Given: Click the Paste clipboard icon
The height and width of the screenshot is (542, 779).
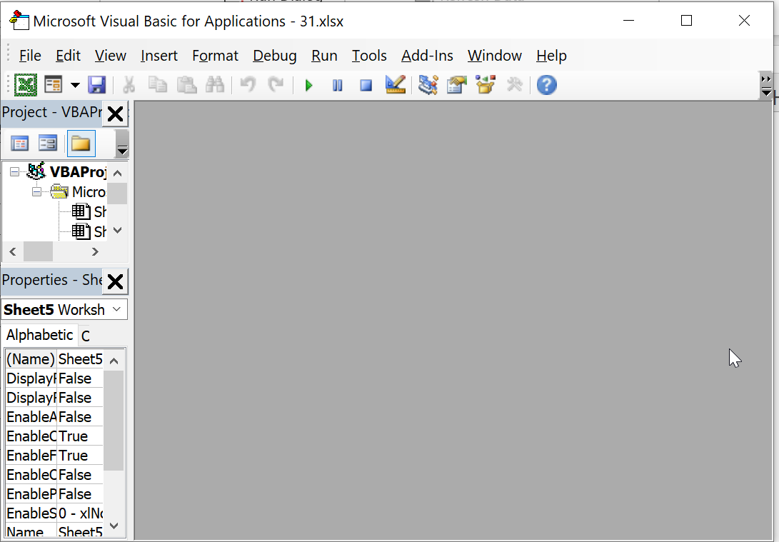Looking at the screenshot, I should click(187, 85).
